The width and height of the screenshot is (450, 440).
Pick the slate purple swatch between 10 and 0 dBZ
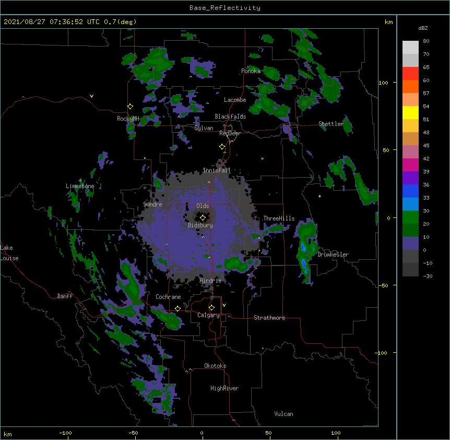(410, 244)
